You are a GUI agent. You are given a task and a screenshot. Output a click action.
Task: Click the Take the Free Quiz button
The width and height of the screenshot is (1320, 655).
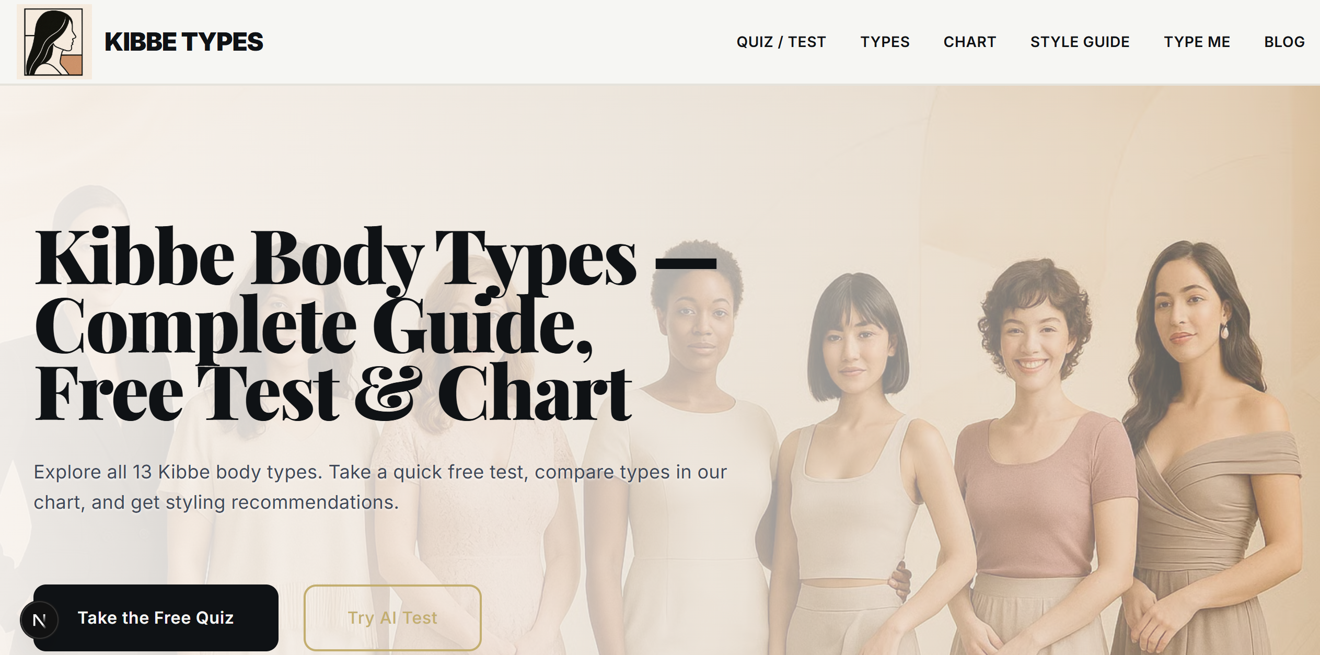[x=156, y=618]
